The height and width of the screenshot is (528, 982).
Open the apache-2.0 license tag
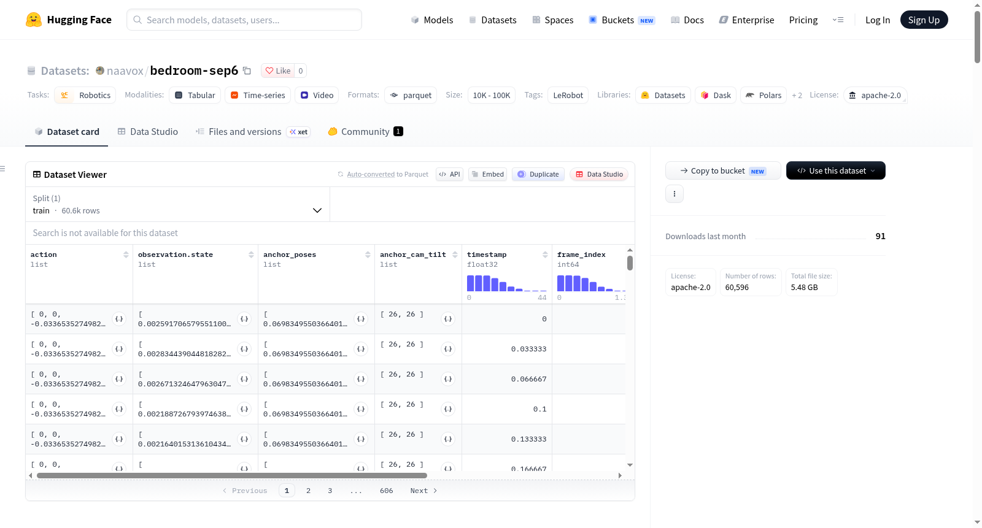point(875,95)
